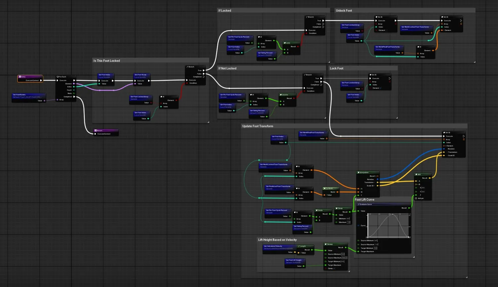Click the Entry node icon
The height and width of the screenshot is (287, 498).
(x=20, y=77)
